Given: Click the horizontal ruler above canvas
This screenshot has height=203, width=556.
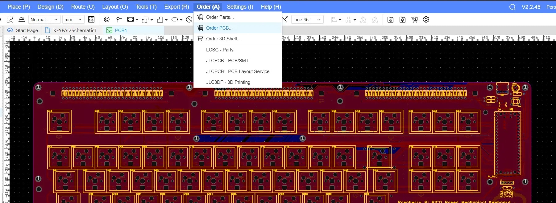Looking at the screenshot, I should (x=401, y=38).
